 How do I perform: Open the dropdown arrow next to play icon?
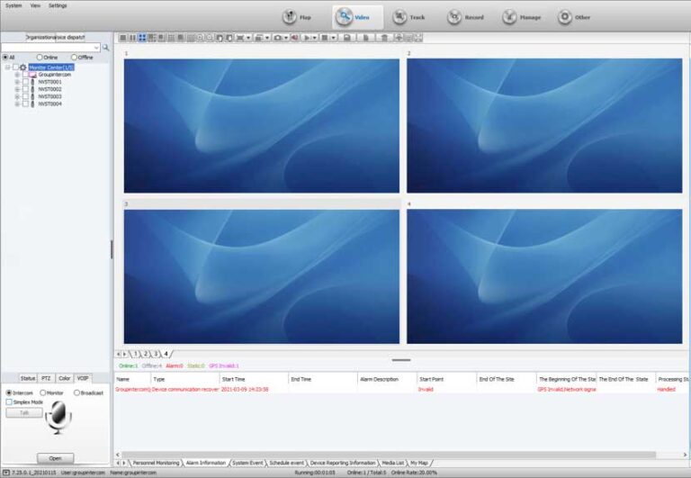click(315, 38)
